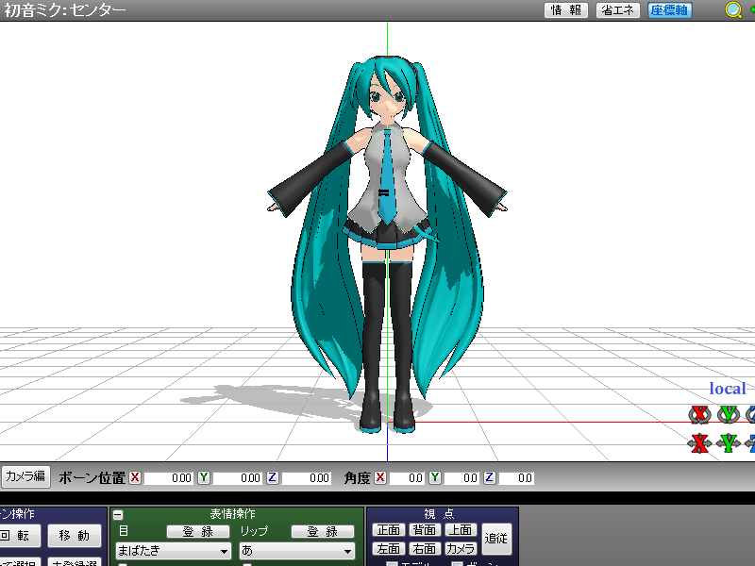
Task: Click the green Y move axis icon
Action: [729, 443]
